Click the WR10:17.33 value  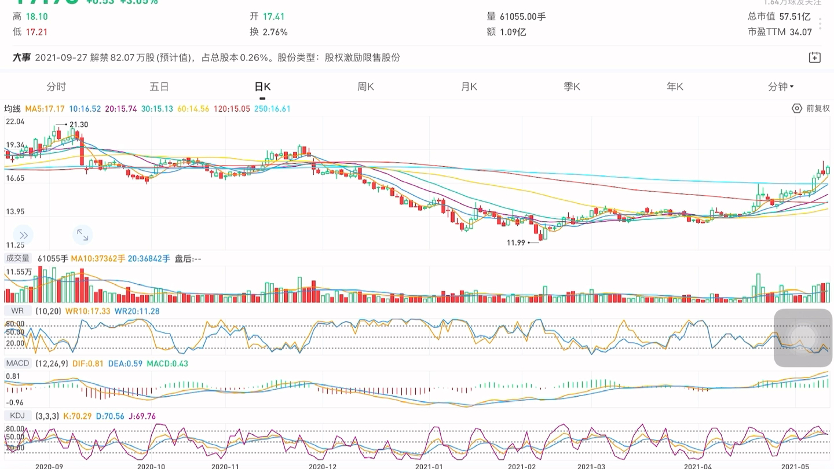click(88, 311)
